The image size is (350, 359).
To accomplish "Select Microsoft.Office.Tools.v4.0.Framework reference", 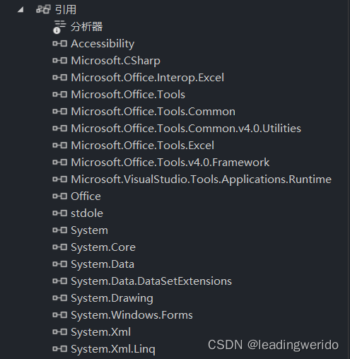I will 170,163.
